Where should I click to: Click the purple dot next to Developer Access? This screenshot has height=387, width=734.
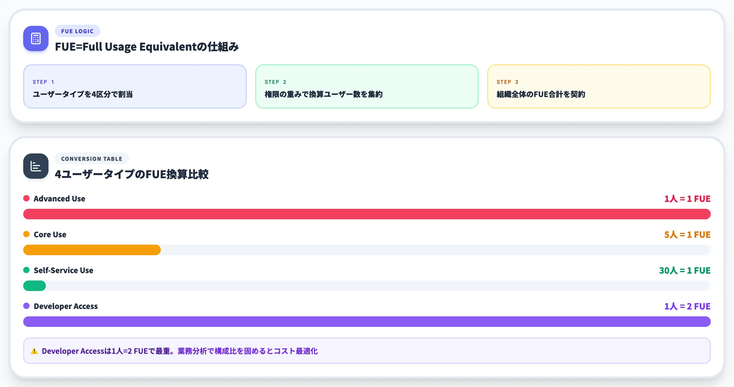click(26, 306)
